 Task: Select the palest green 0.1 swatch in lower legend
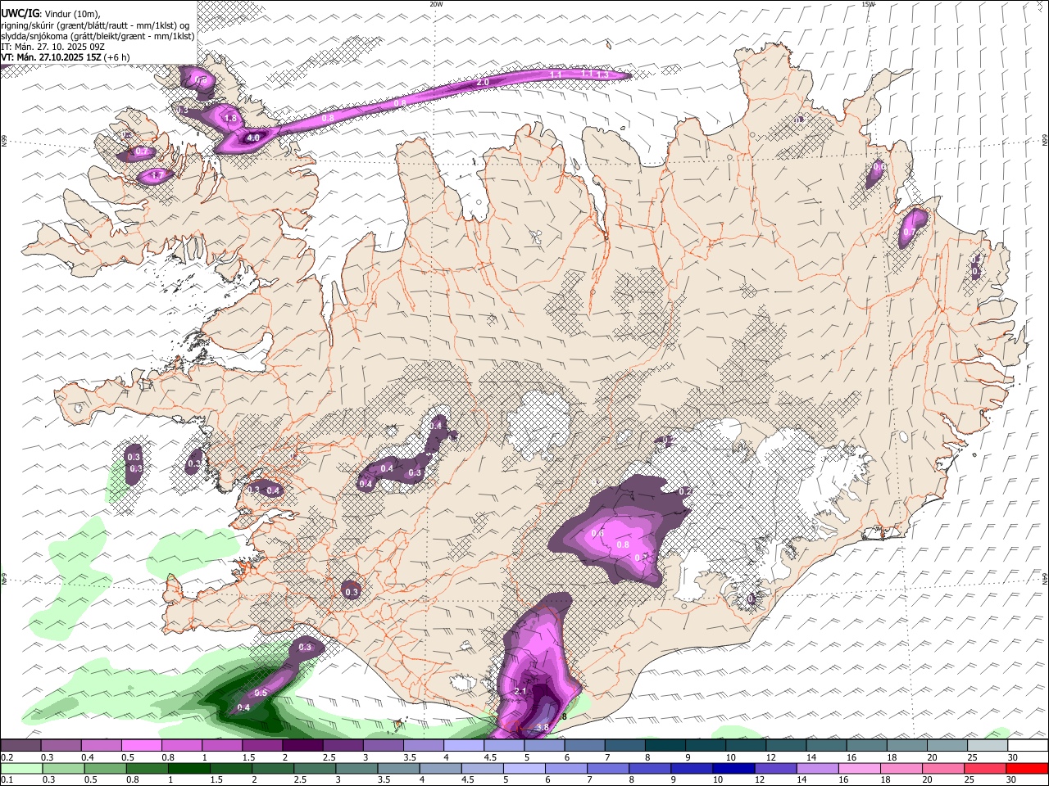(x=20, y=768)
